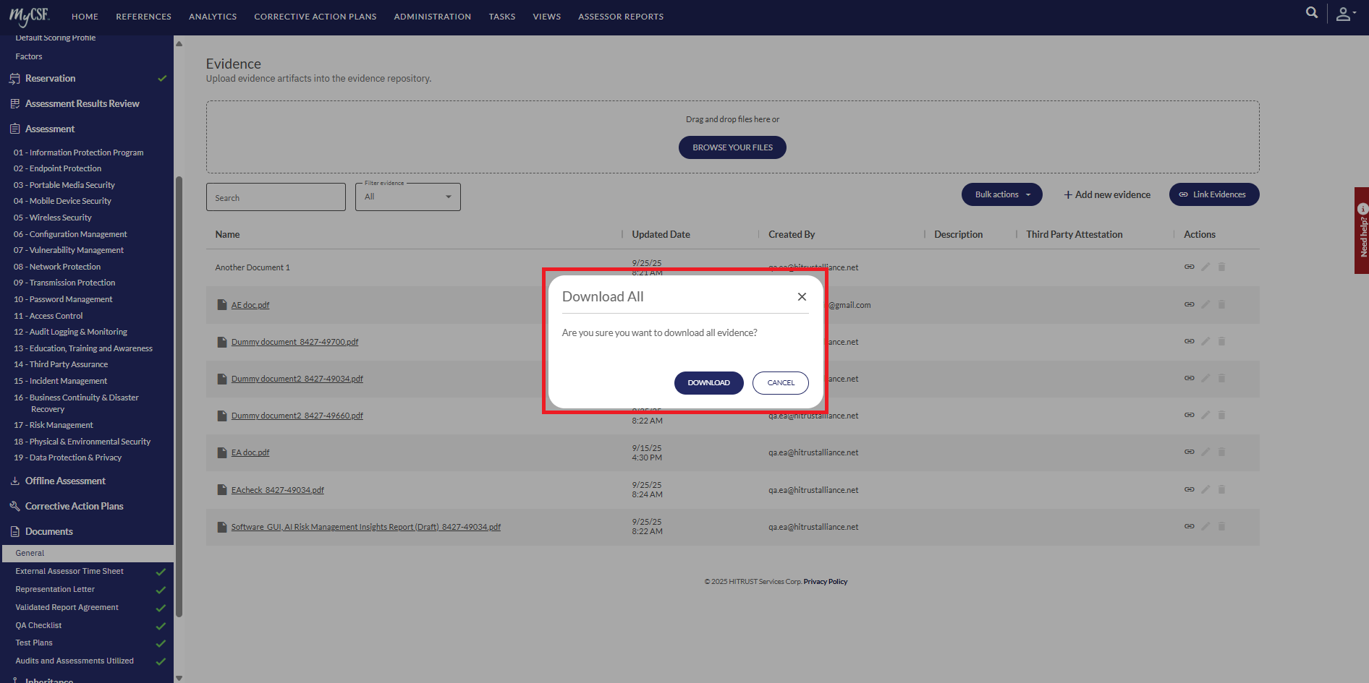Image resolution: width=1369 pixels, height=683 pixels.
Task: Click the edit pencil for Another Document 1
Action: [x=1205, y=267]
